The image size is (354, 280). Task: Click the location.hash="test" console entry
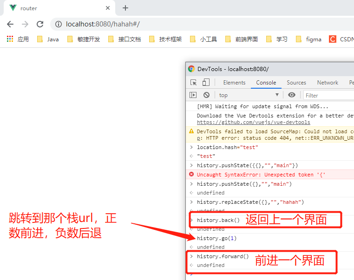228,147
